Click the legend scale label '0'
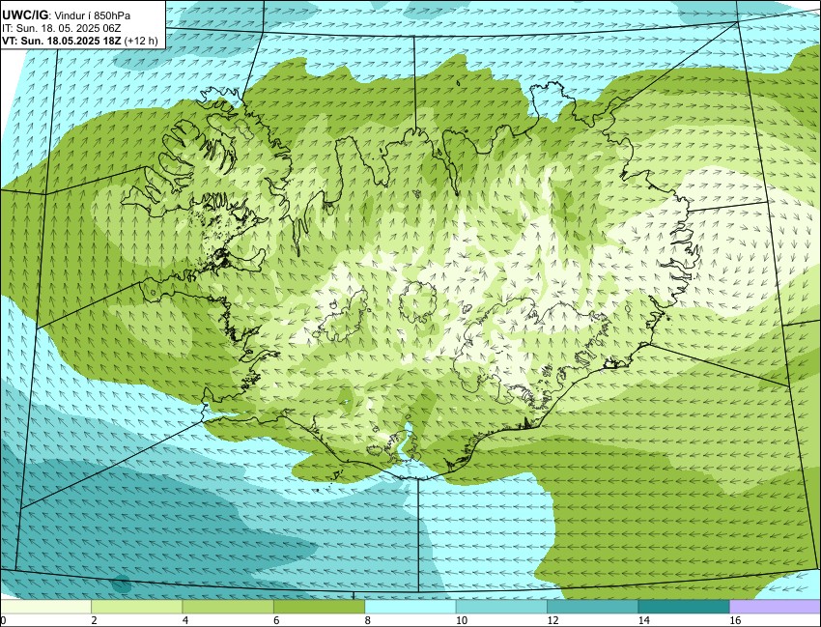Viewport: 821px width, 627px height. [3, 620]
